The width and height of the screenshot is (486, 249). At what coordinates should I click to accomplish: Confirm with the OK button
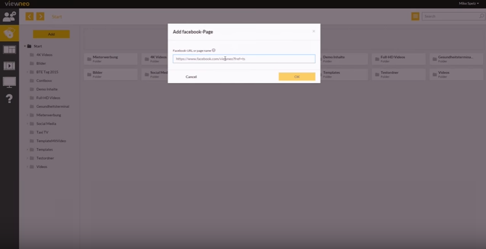click(x=297, y=77)
